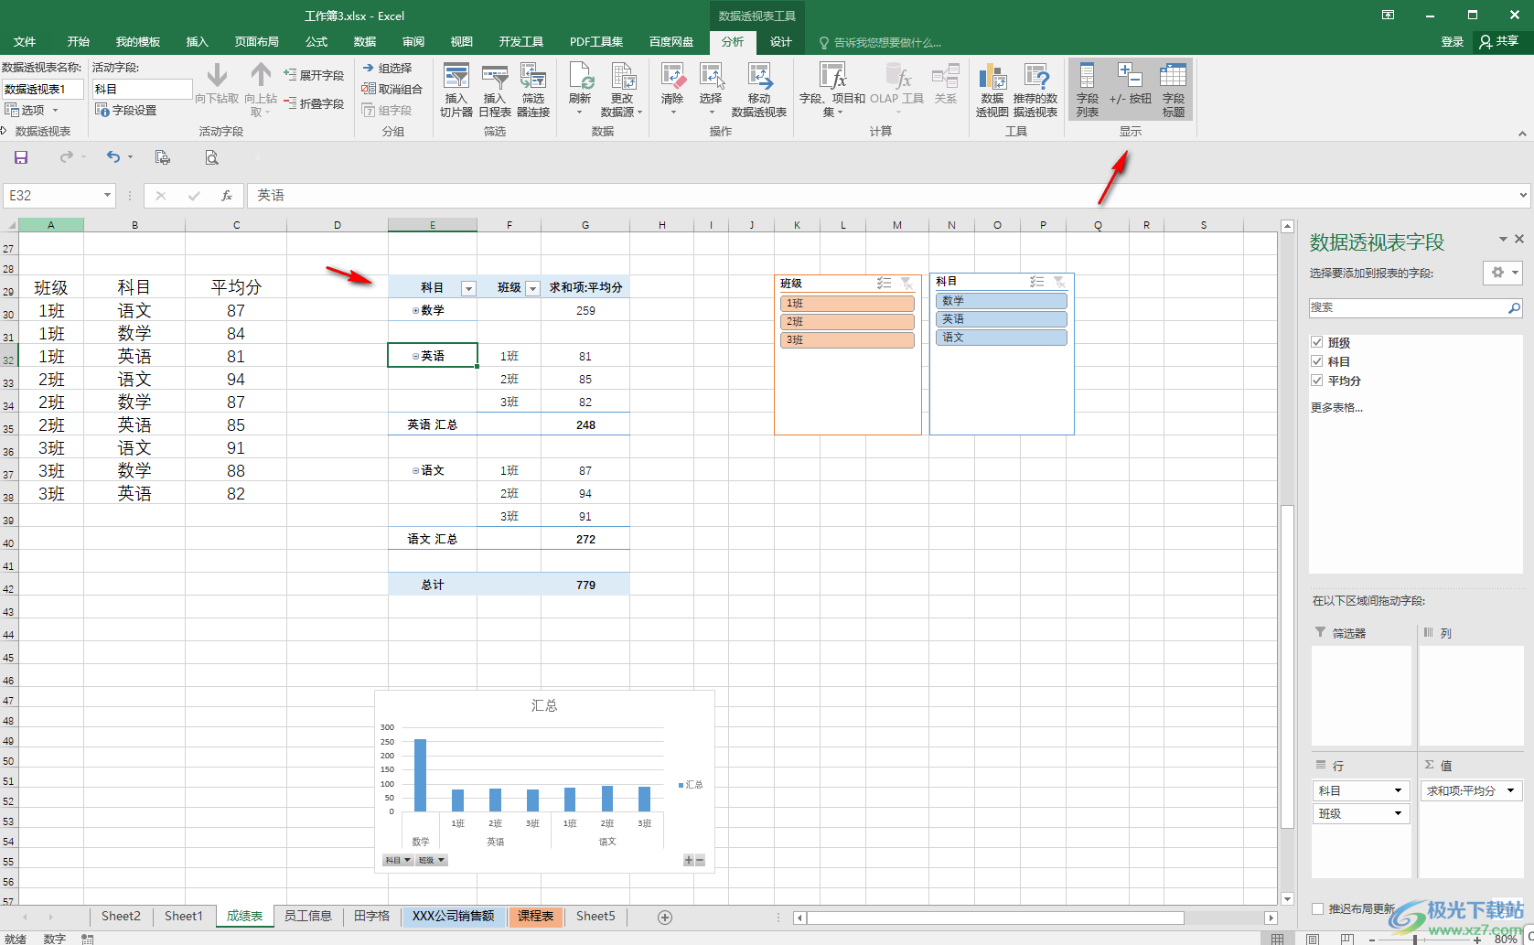
Task: Uncheck the 班级 field checkbox
Action: click(x=1317, y=342)
